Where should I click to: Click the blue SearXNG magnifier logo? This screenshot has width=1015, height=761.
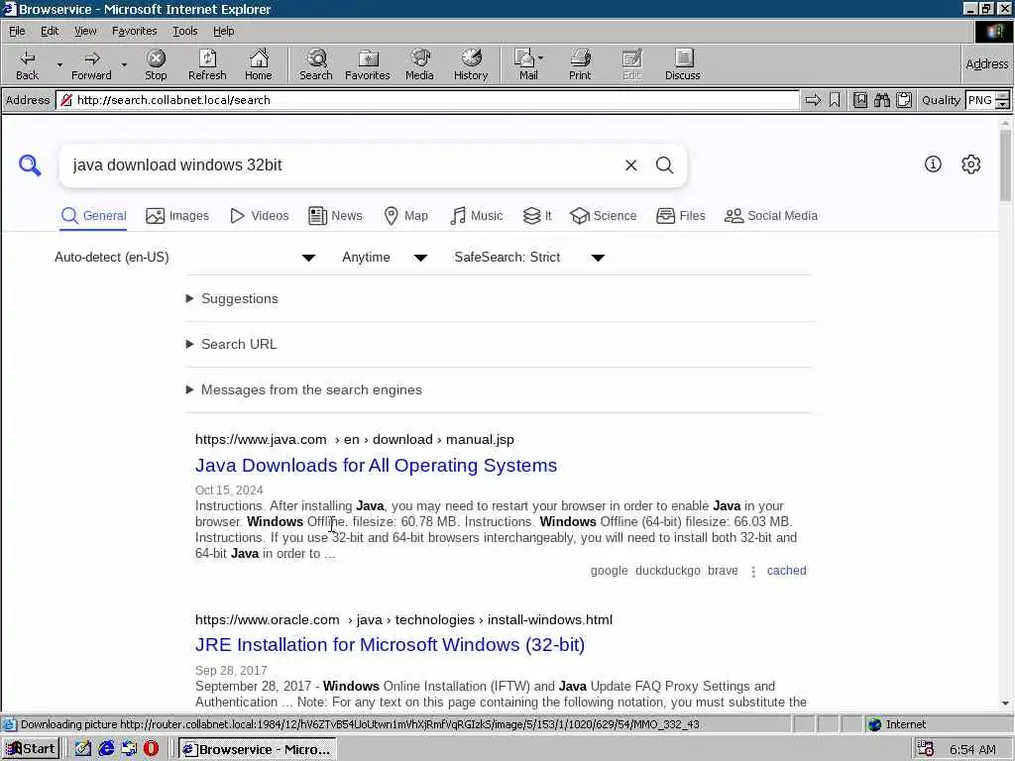pyautogui.click(x=30, y=165)
